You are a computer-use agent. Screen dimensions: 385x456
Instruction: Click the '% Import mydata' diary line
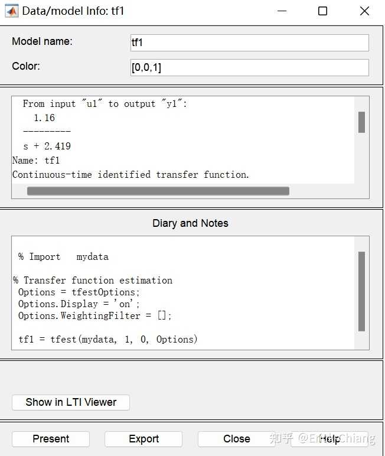coord(63,257)
